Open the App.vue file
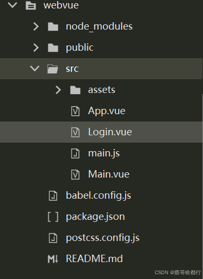 point(107,111)
